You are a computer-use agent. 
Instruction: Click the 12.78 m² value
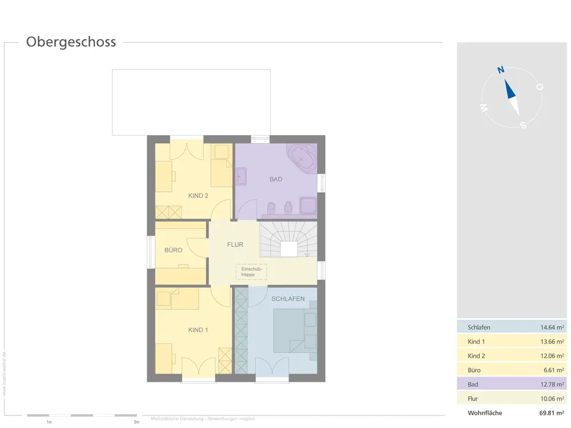[552, 384]
